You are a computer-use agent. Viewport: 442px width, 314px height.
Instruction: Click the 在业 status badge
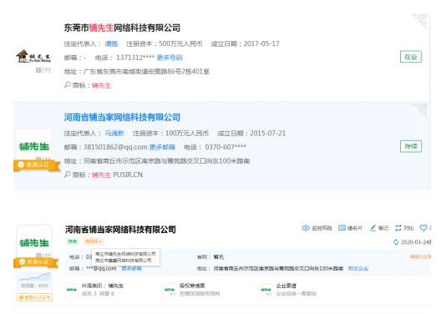coord(411,57)
